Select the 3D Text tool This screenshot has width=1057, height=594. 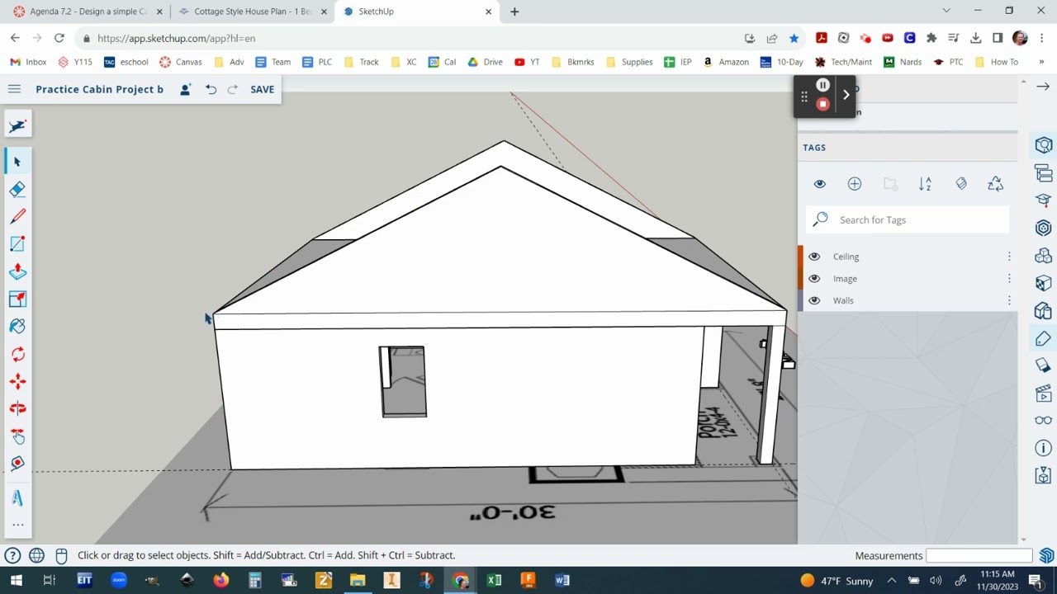17,497
